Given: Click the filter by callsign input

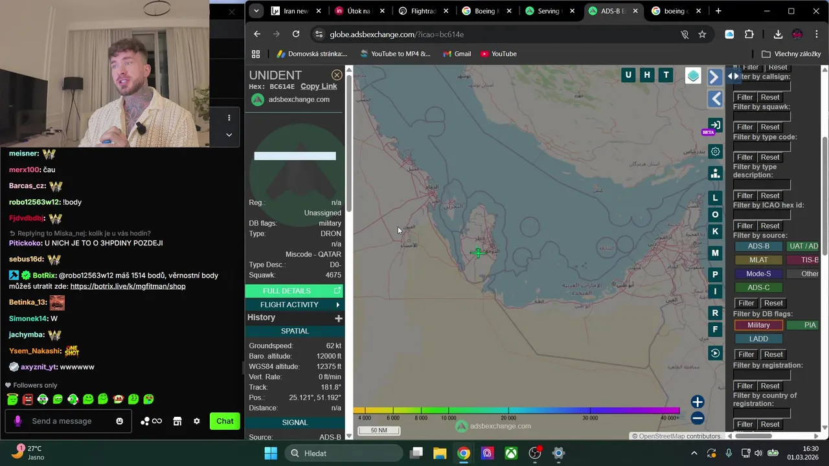Looking at the screenshot, I should pyautogui.click(x=762, y=87).
